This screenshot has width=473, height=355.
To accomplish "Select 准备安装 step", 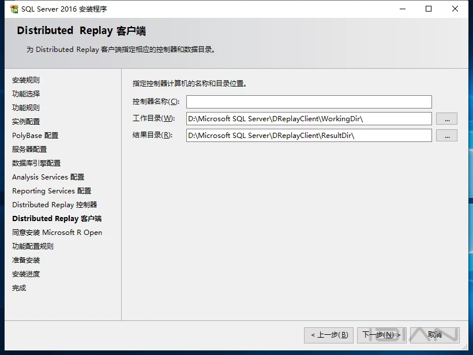I will (26, 260).
